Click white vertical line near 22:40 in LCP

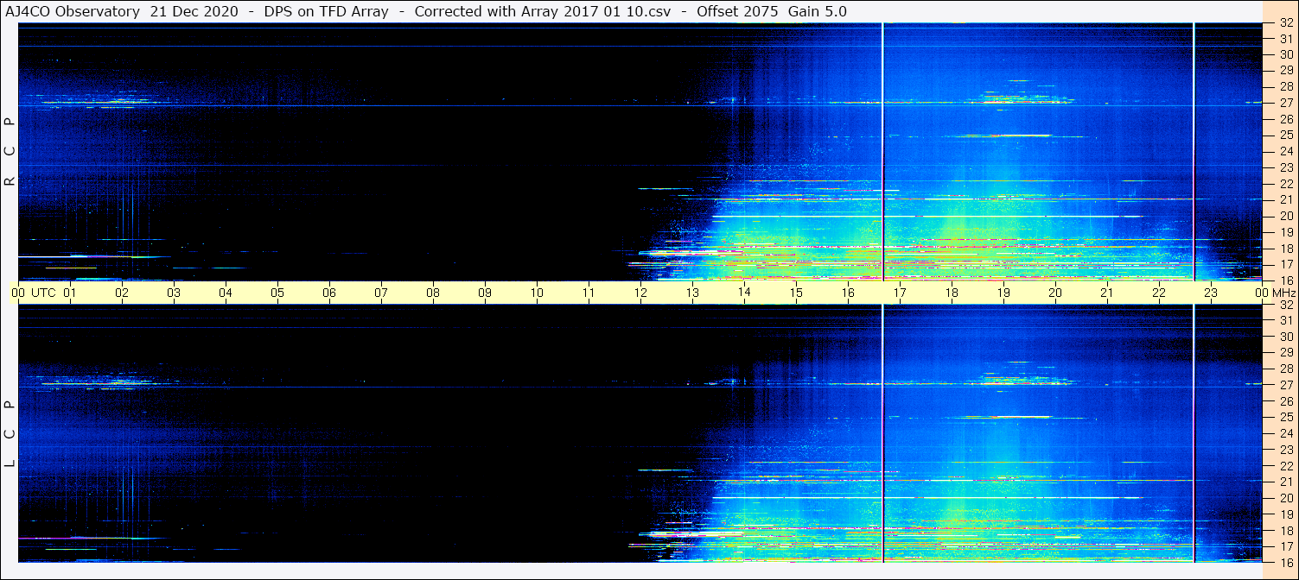(1194, 432)
